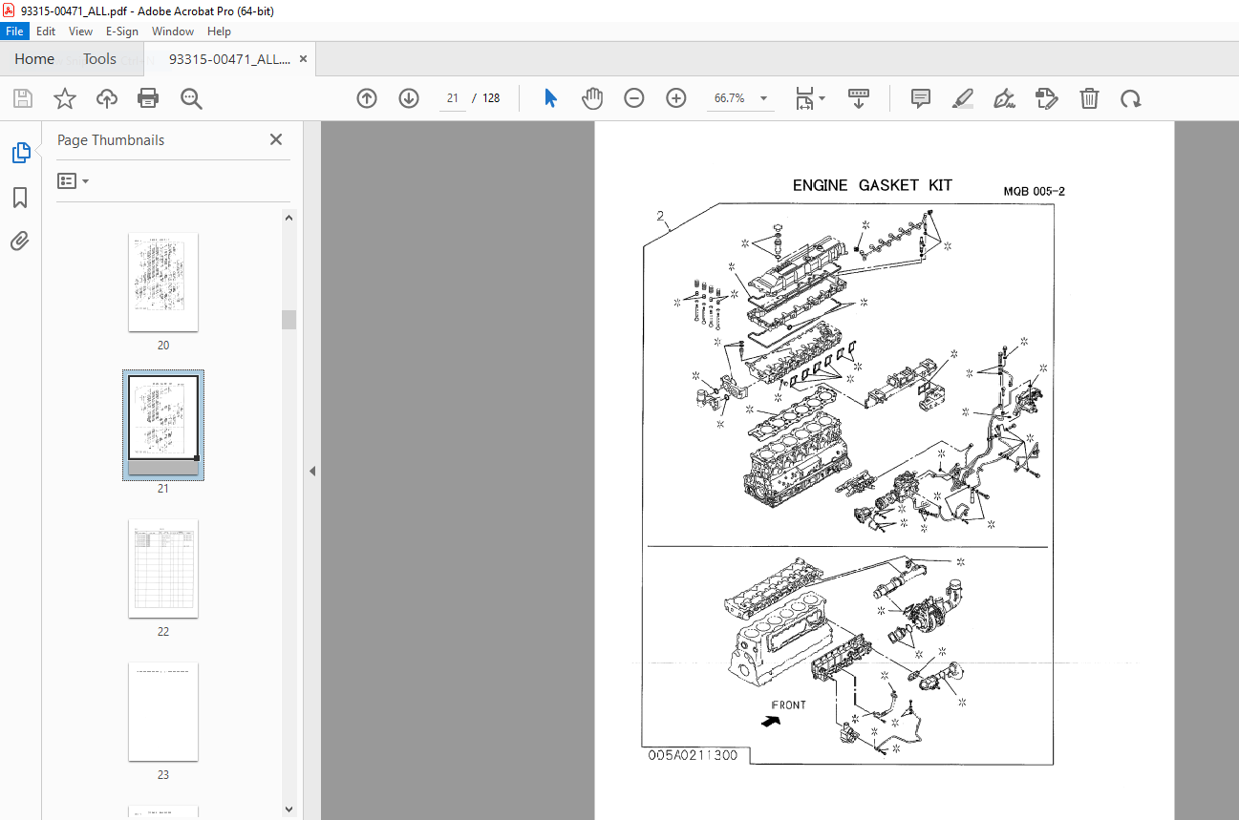Add a comment with the speech bubble
This screenshot has height=820, width=1239.
coord(921,98)
